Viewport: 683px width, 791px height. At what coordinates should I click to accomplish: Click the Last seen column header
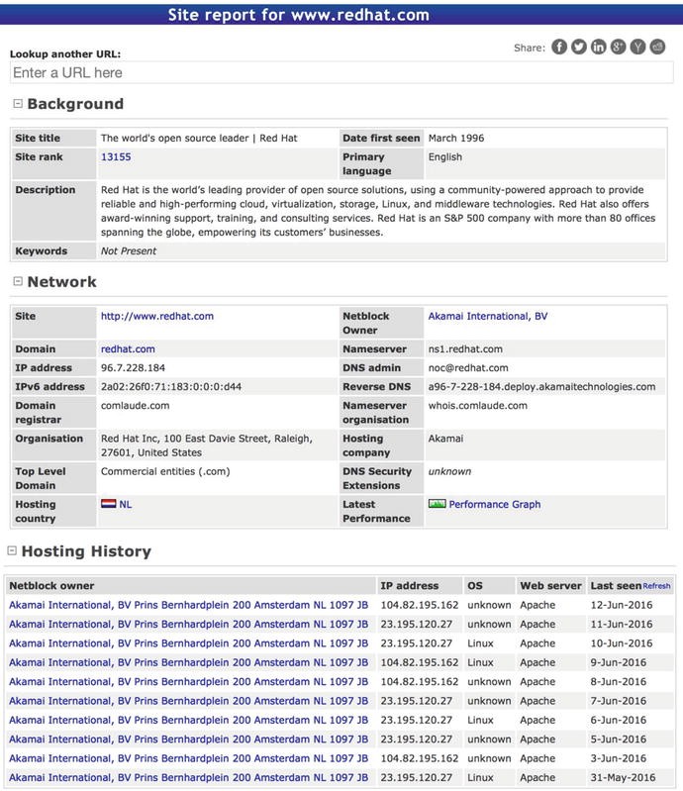[x=616, y=586]
